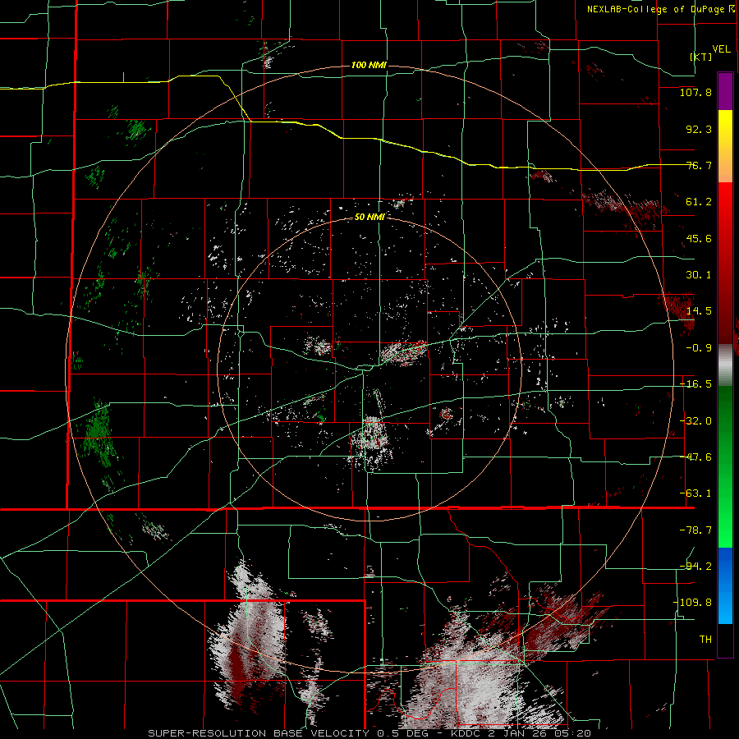Pick the purple segment of velocity color bar
The width and height of the screenshot is (739, 739).
(x=725, y=91)
